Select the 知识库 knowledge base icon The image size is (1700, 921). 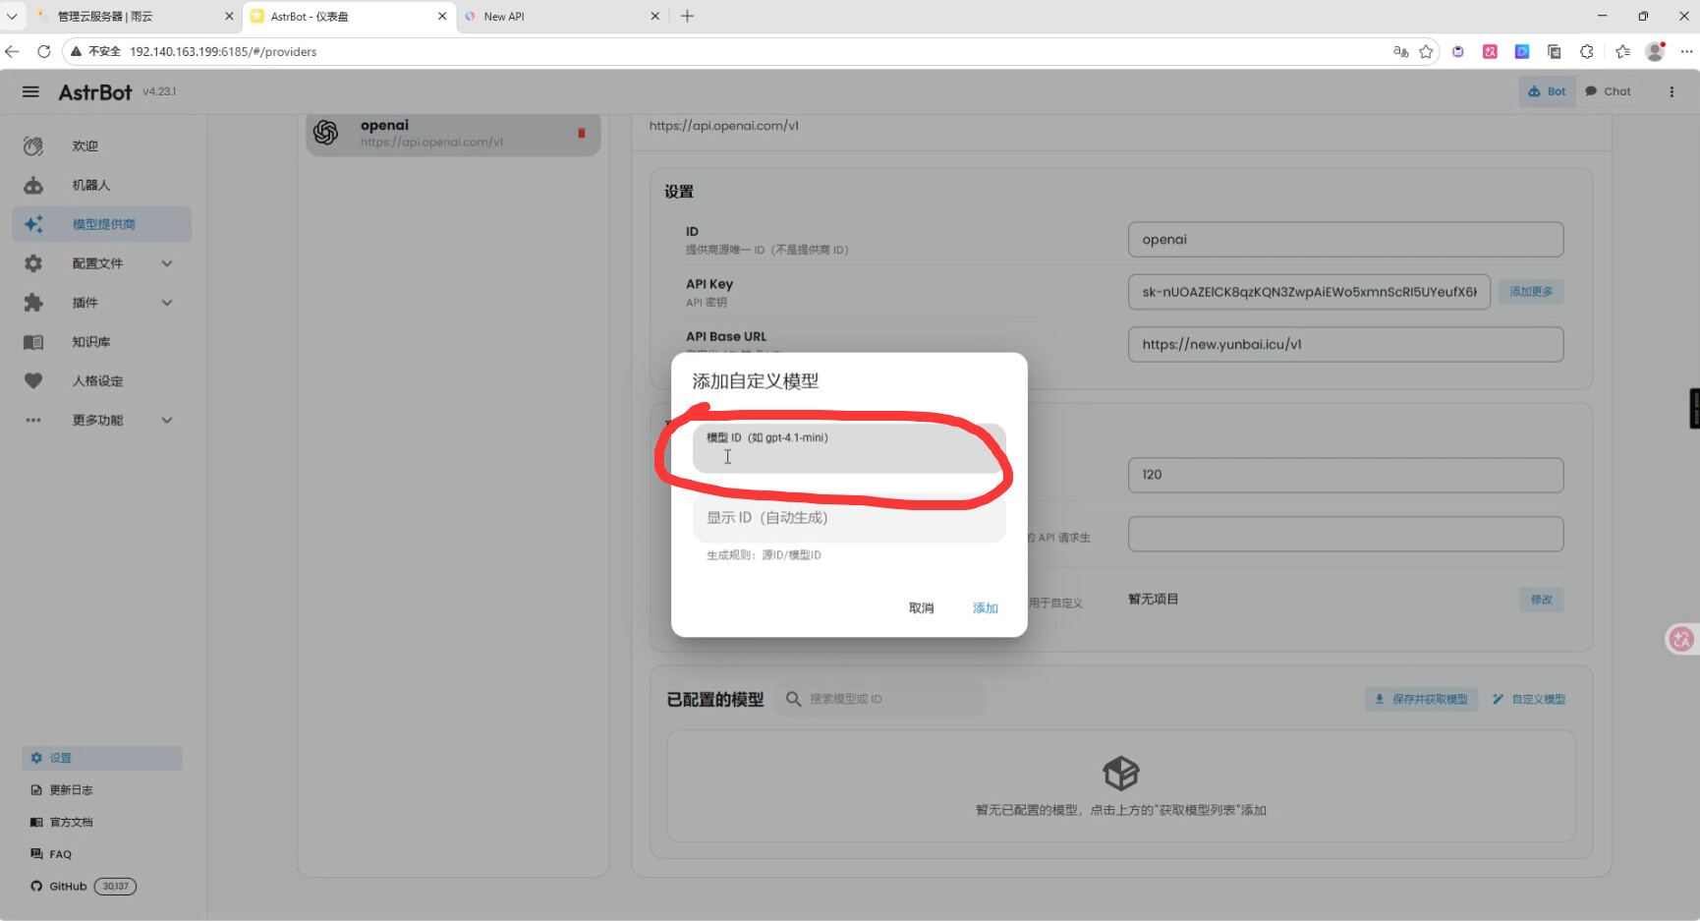[x=33, y=342]
